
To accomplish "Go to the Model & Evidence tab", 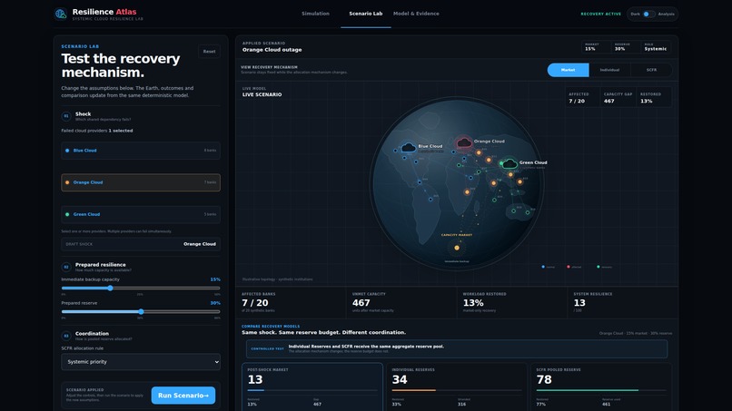I will click(416, 14).
